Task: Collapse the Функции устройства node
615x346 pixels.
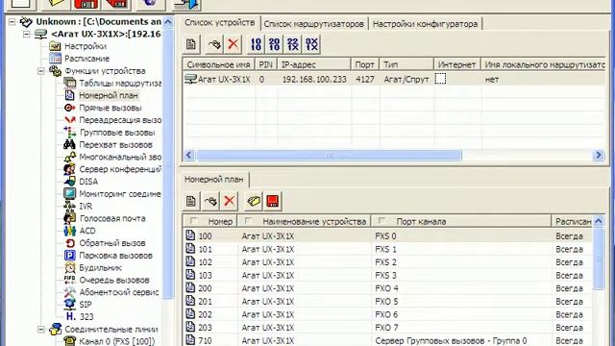Action: [41, 71]
